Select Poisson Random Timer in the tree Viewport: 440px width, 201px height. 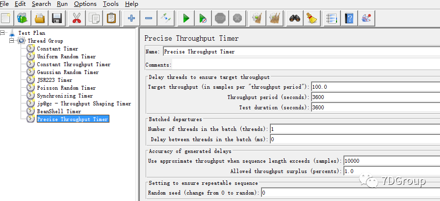click(x=66, y=88)
